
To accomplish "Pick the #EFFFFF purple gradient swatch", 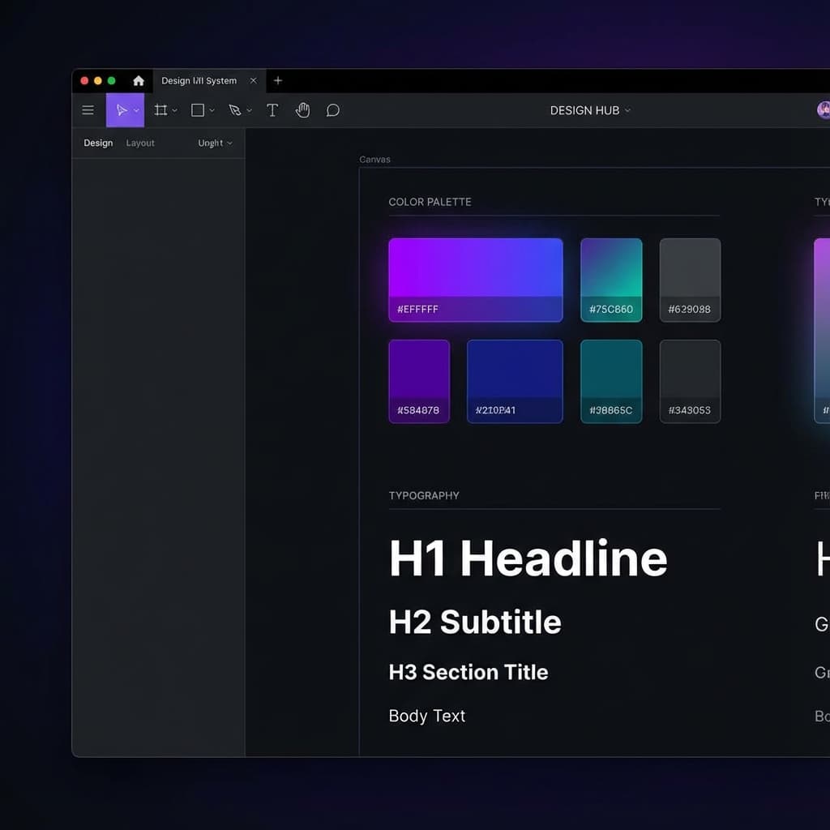I will (x=475, y=279).
